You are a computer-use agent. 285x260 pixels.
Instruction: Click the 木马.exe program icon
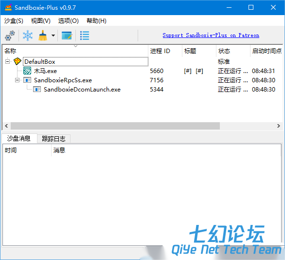(27, 71)
